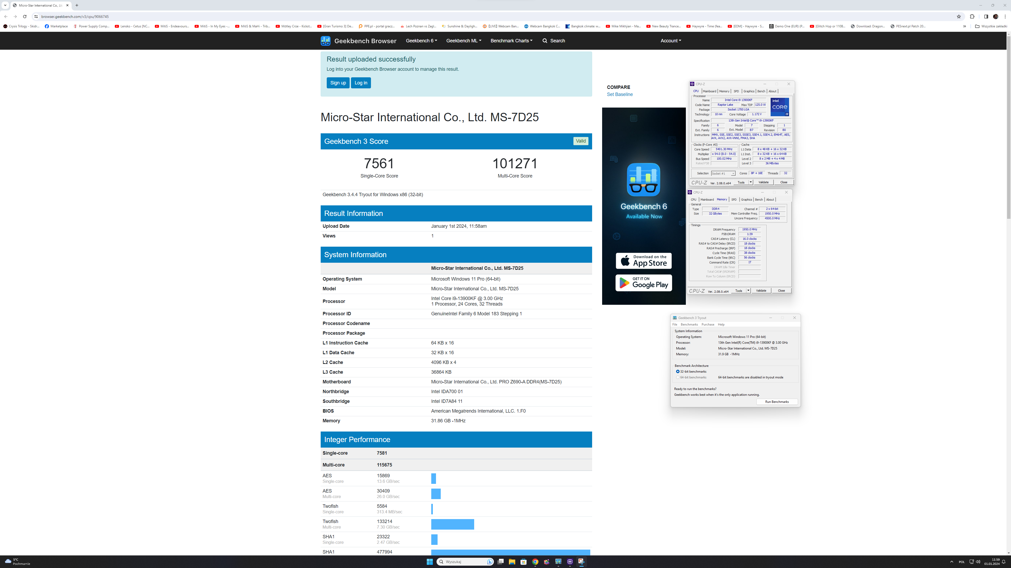Click the POL language indicator
This screenshot has width=1011, height=568.
point(962,562)
